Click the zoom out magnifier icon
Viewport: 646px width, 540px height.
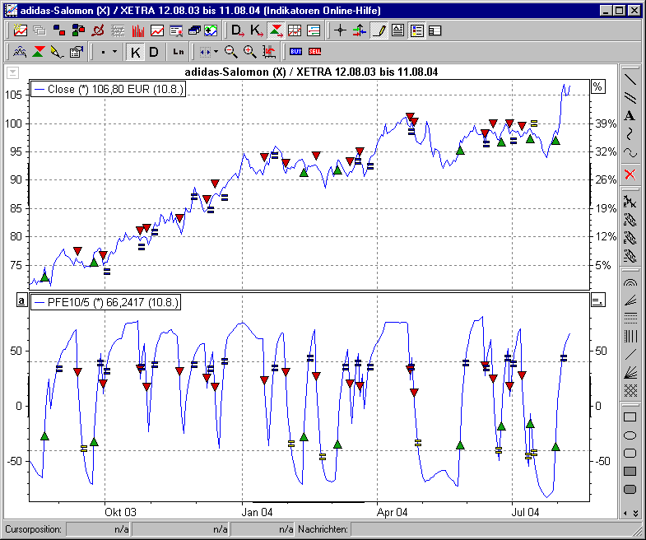(231, 52)
